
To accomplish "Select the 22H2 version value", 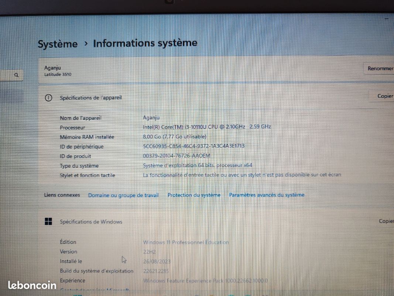I will pyautogui.click(x=150, y=252).
